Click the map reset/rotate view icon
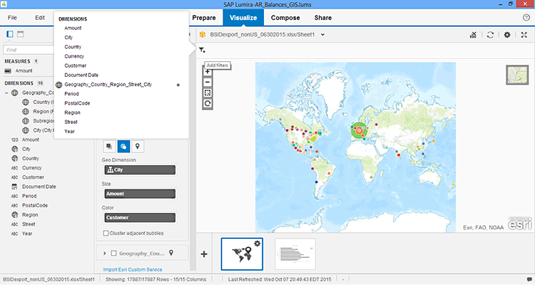The image size is (535, 285). click(x=208, y=103)
